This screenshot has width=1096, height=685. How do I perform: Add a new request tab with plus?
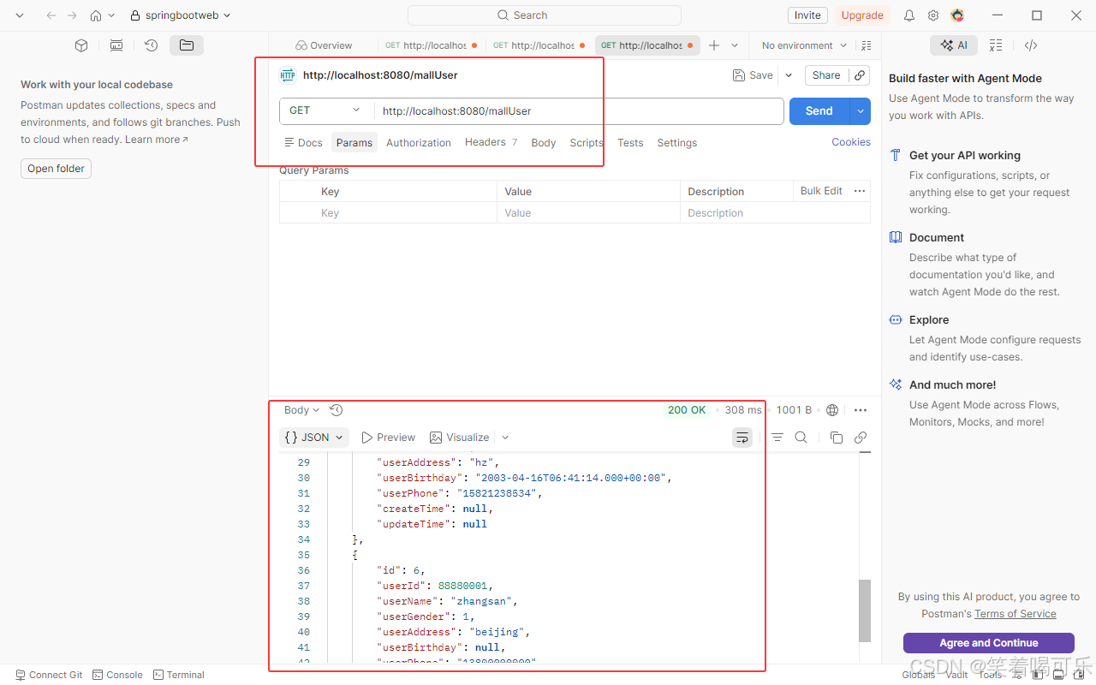click(x=714, y=45)
